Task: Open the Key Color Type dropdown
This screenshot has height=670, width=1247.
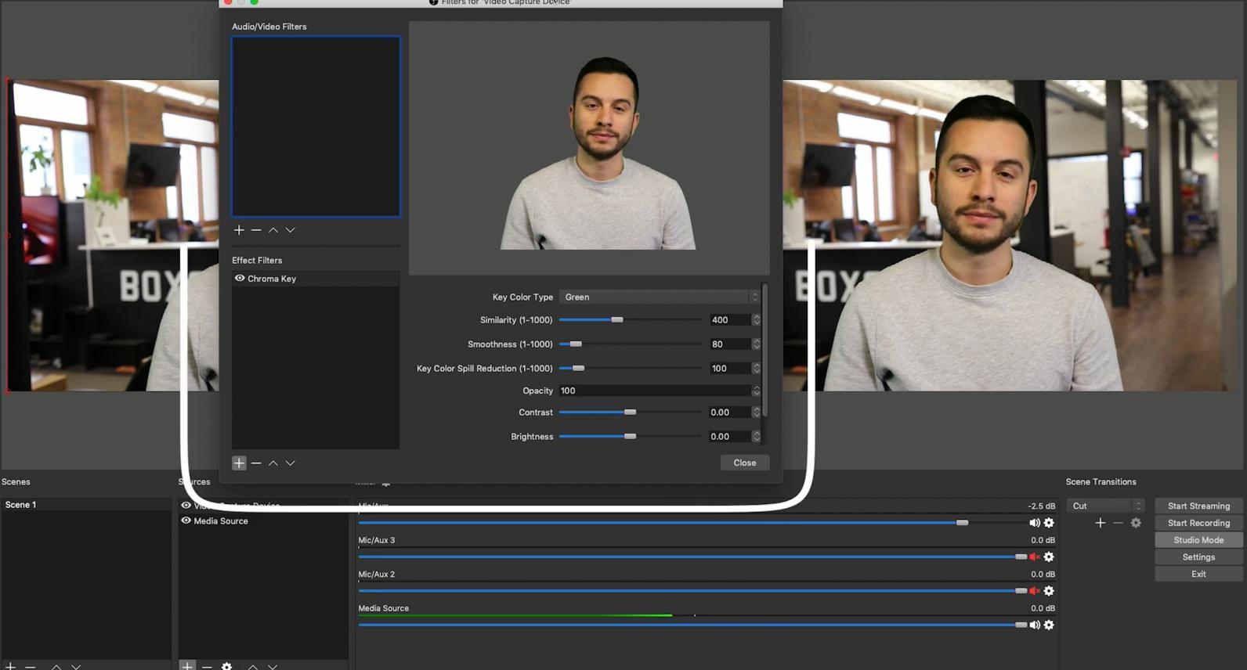Action: [x=659, y=297]
